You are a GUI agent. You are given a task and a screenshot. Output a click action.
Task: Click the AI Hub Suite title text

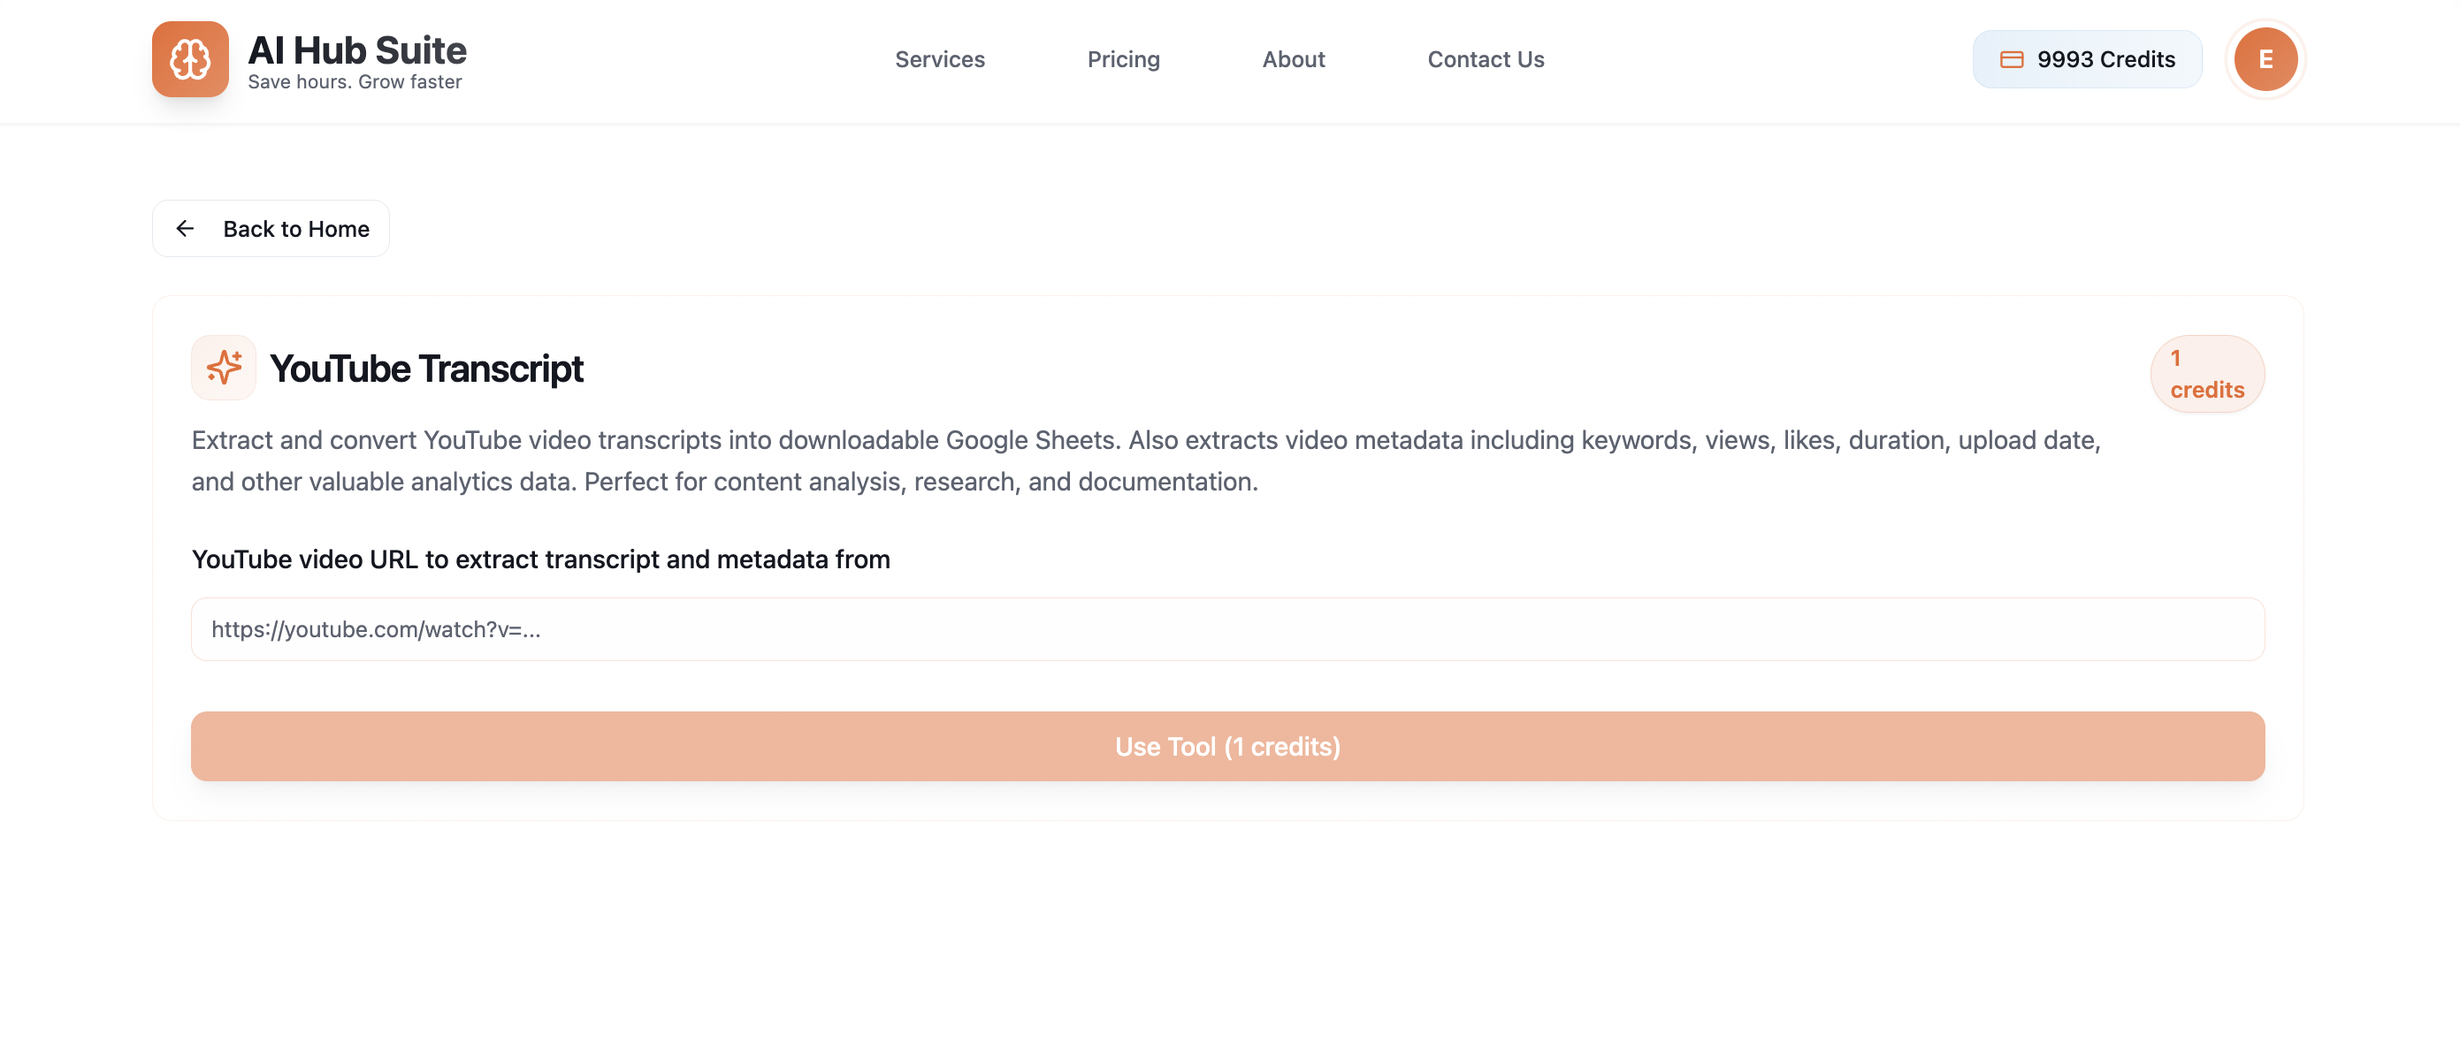point(357,49)
